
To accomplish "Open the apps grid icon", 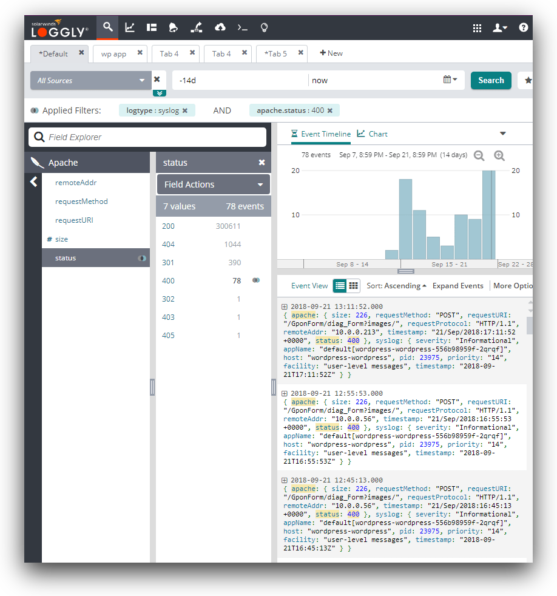I will click(x=477, y=28).
